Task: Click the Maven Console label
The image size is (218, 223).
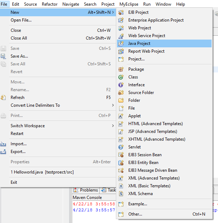Action: (x=87, y=198)
